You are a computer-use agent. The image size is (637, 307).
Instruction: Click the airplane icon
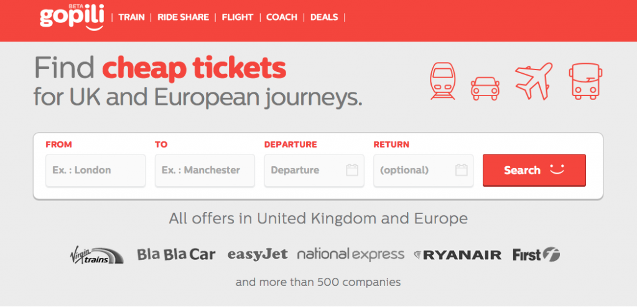(x=534, y=81)
